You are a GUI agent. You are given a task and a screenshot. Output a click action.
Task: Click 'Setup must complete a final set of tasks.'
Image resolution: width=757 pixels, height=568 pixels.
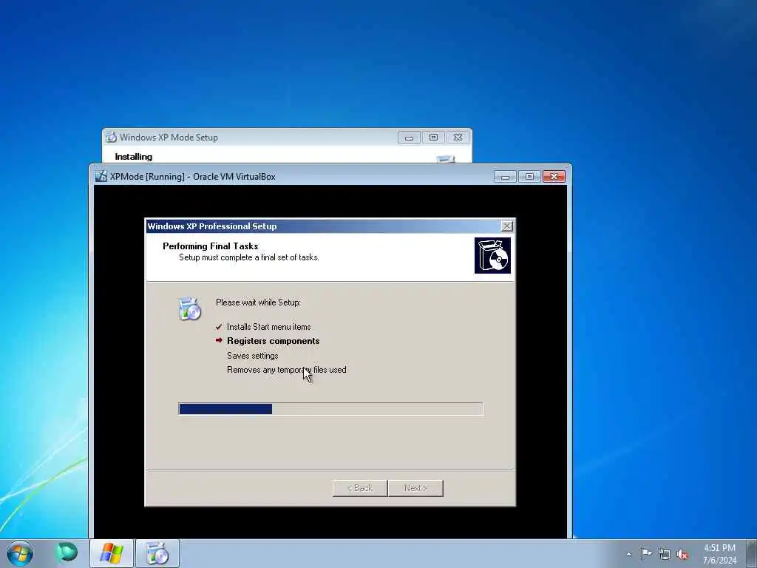(248, 257)
